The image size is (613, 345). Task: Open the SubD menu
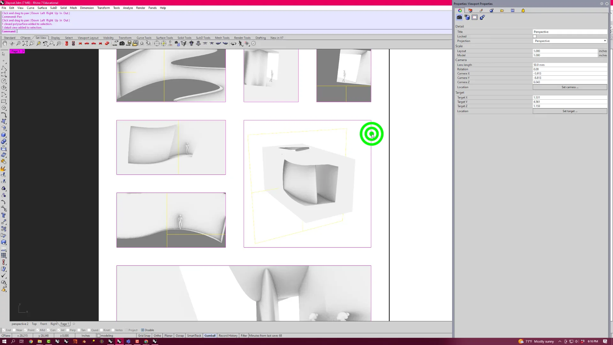tap(53, 8)
